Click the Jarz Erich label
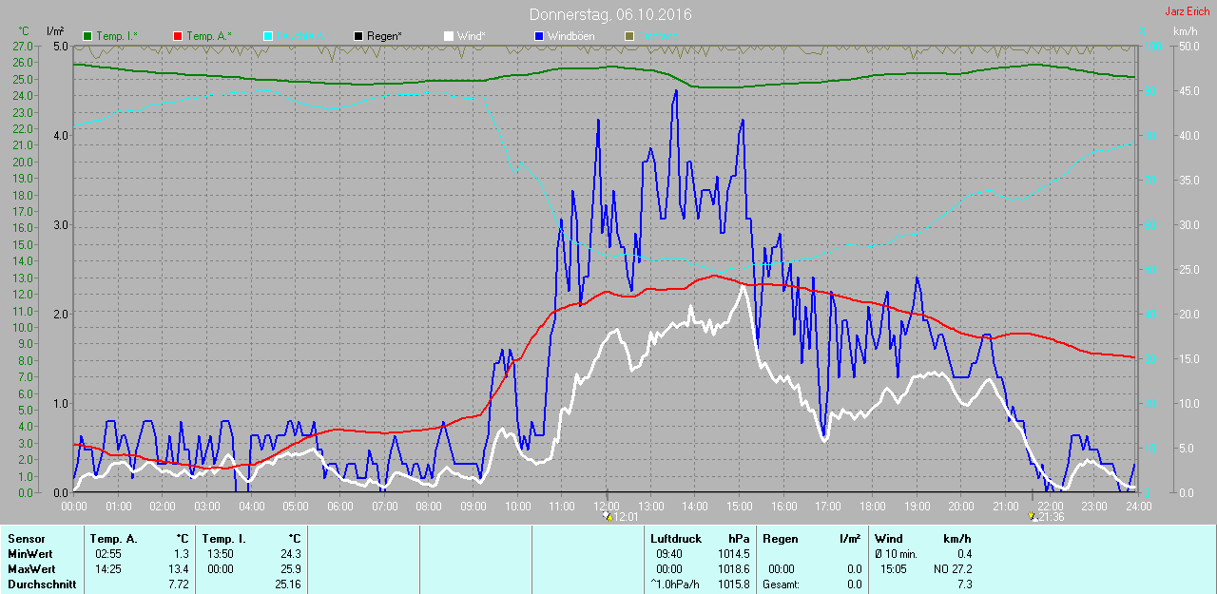Viewport: 1217px width, 594px height. [1188, 11]
